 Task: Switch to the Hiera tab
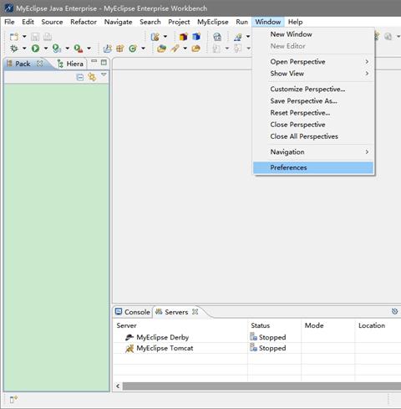pyautogui.click(x=70, y=64)
